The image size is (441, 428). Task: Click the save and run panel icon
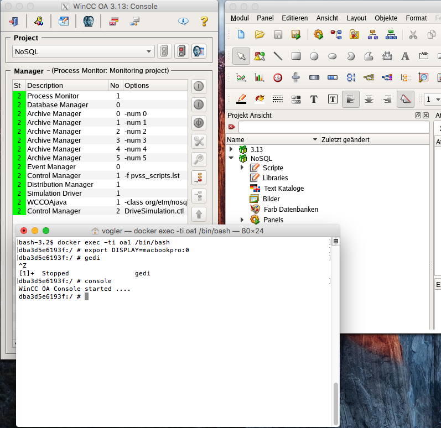click(x=296, y=35)
